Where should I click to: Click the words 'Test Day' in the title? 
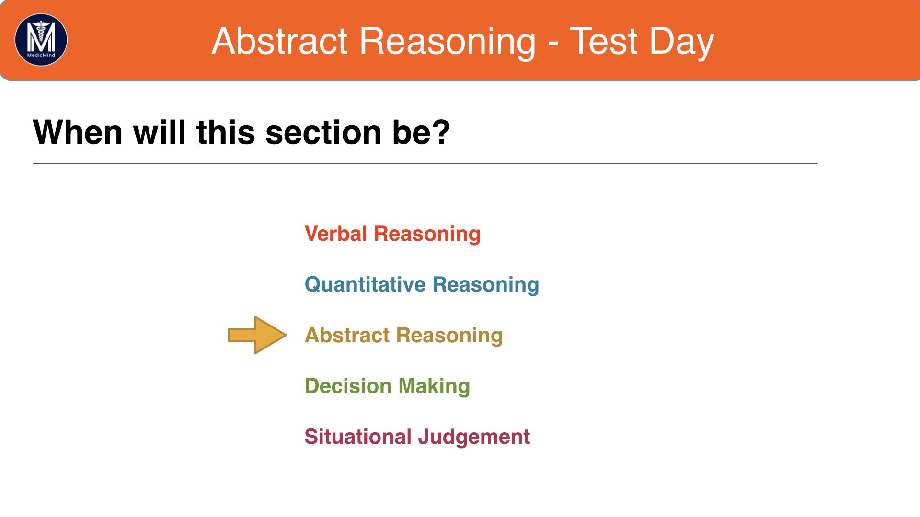tap(642, 42)
